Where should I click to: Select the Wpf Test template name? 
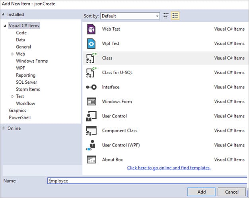[x=111, y=44]
